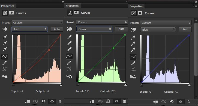Click the histogram clipping warning icon in the Green panel
Viewport: 198px width, 106px height.
69,76
